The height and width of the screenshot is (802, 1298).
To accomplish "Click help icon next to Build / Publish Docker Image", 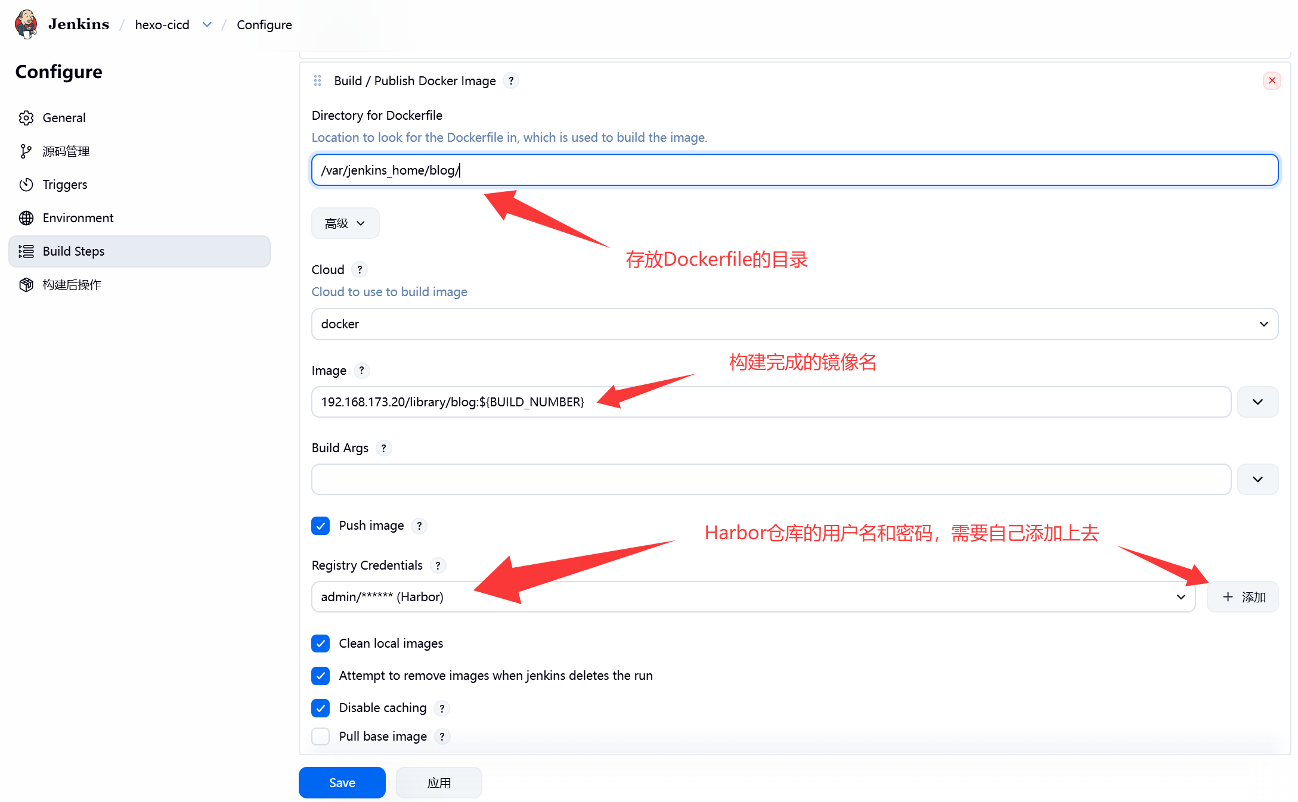I will (x=511, y=80).
